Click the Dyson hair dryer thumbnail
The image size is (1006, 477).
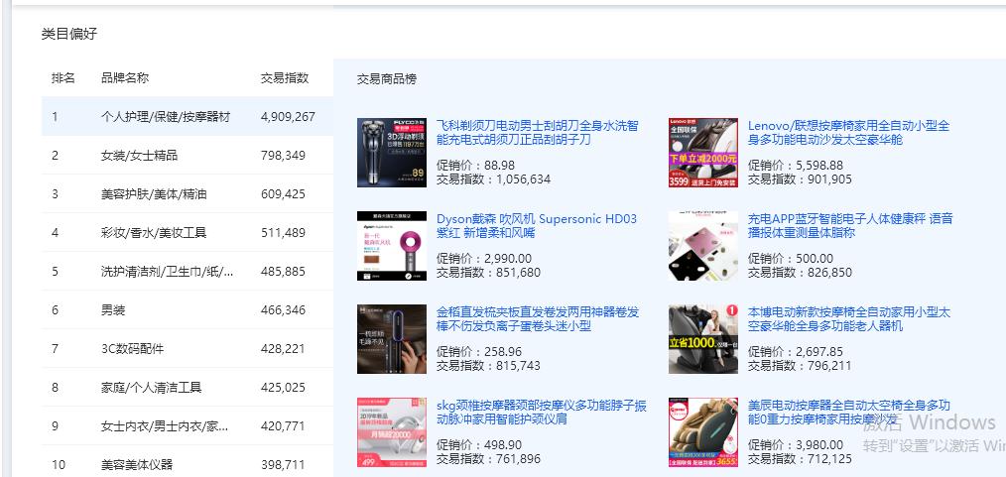(391, 246)
